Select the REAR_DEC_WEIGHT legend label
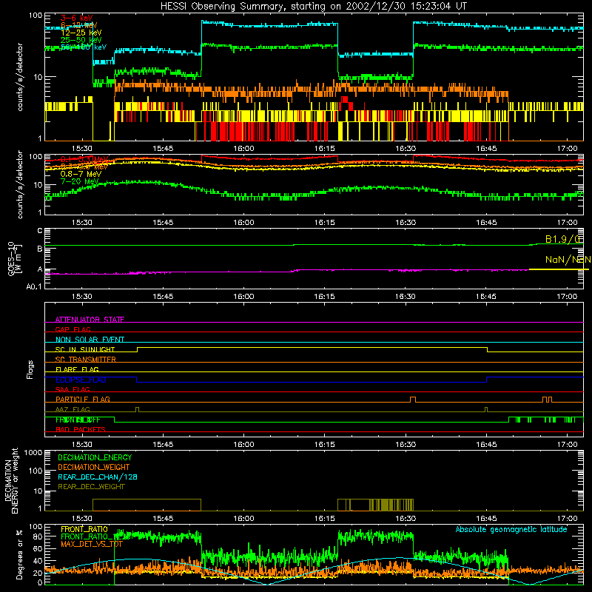The width and height of the screenshot is (592, 592). [x=91, y=487]
